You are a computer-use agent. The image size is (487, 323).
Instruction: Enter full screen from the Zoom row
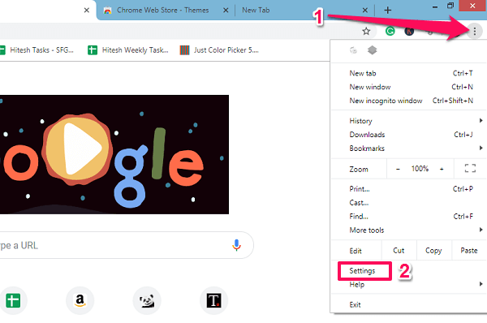point(470,168)
